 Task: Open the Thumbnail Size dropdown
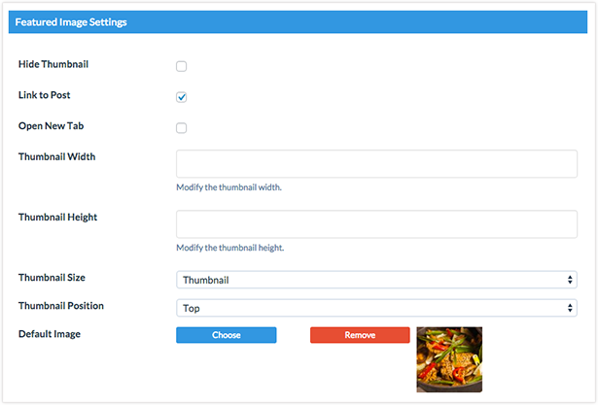[x=376, y=280]
